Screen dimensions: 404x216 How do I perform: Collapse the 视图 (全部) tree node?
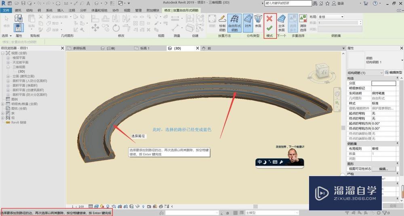pos(2,53)
